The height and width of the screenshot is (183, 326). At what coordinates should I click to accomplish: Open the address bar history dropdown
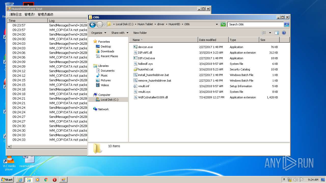point(217,24)
